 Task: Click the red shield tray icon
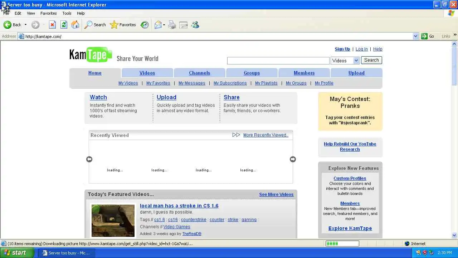point(425,253)
